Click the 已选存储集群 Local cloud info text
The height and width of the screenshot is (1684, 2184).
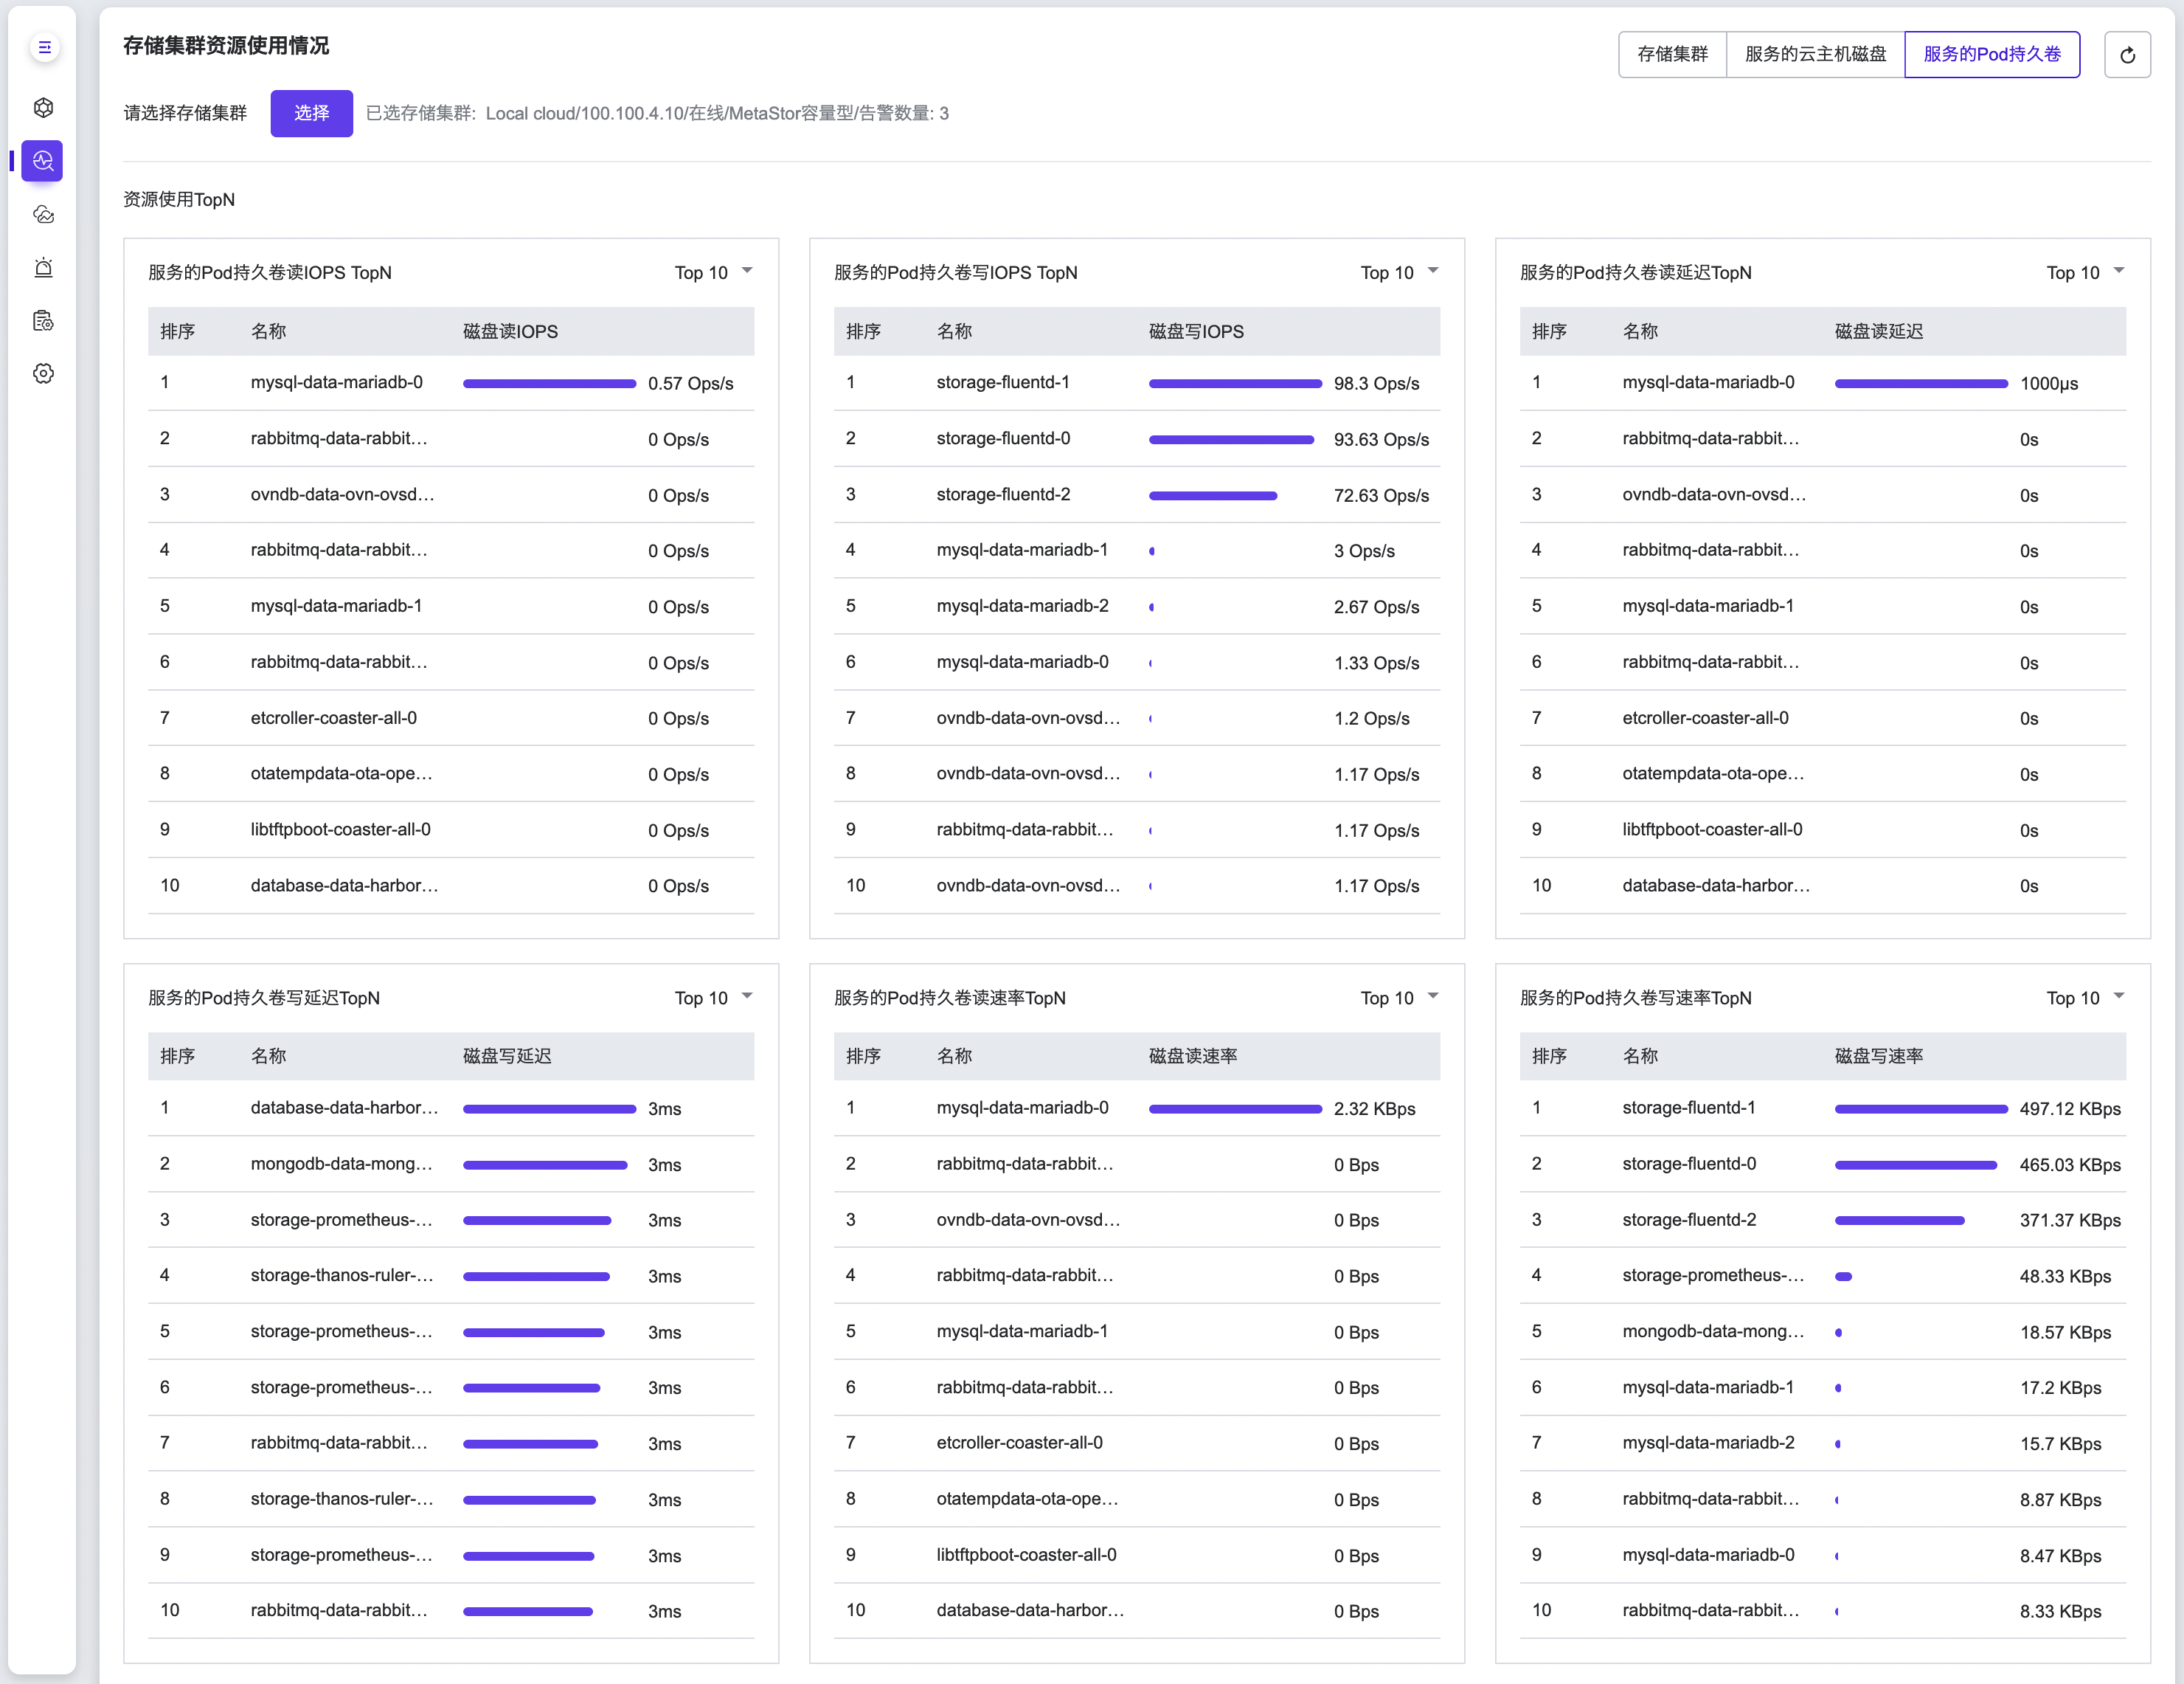[x=657, y=113]
